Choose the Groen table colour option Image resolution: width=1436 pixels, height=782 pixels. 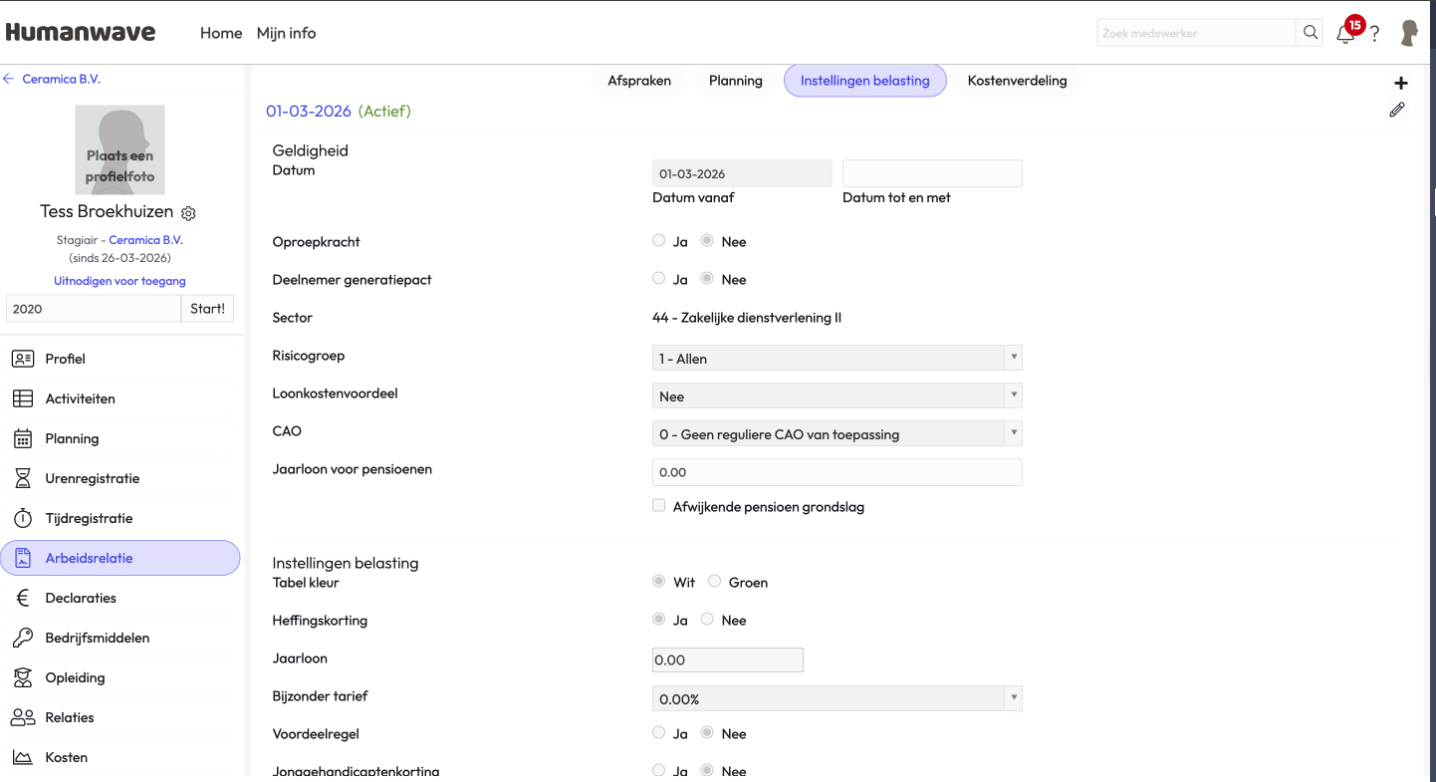(714, 582)
